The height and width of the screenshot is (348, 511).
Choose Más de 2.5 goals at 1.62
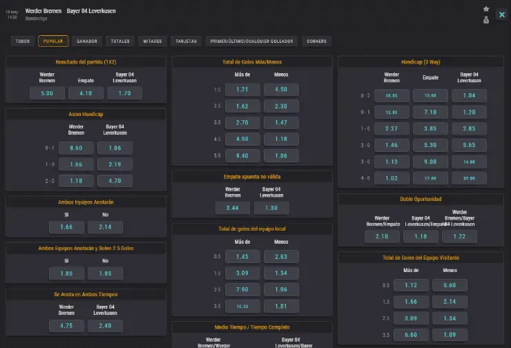pos(242,107)
